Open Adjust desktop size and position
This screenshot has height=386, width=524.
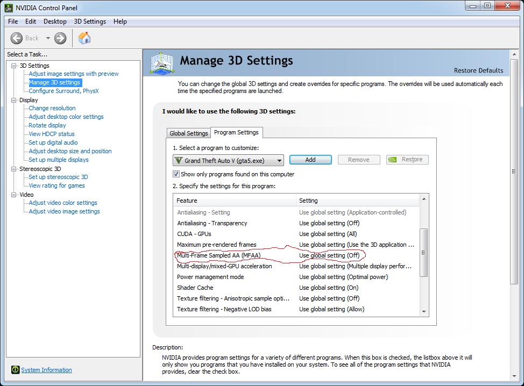[x=70, y=151]
